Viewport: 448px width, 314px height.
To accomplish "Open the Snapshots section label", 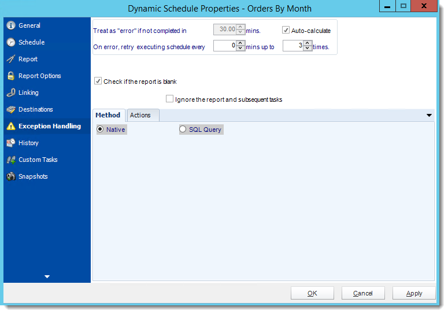I will pyautogui.click(x=33, y=176).
